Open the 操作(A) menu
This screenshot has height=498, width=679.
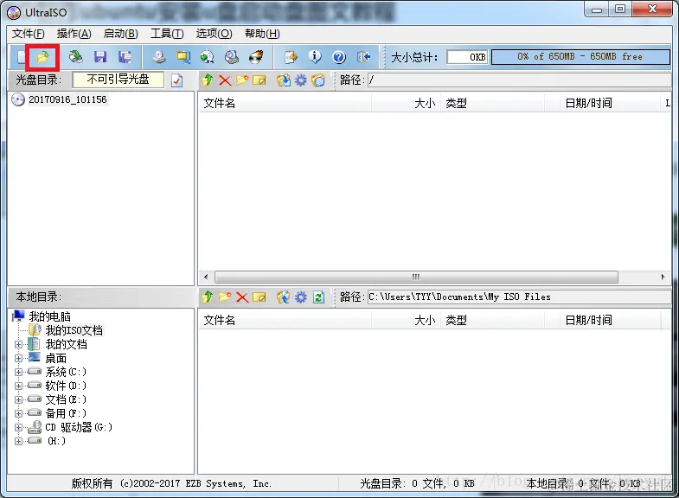click(x=74, y=34)
